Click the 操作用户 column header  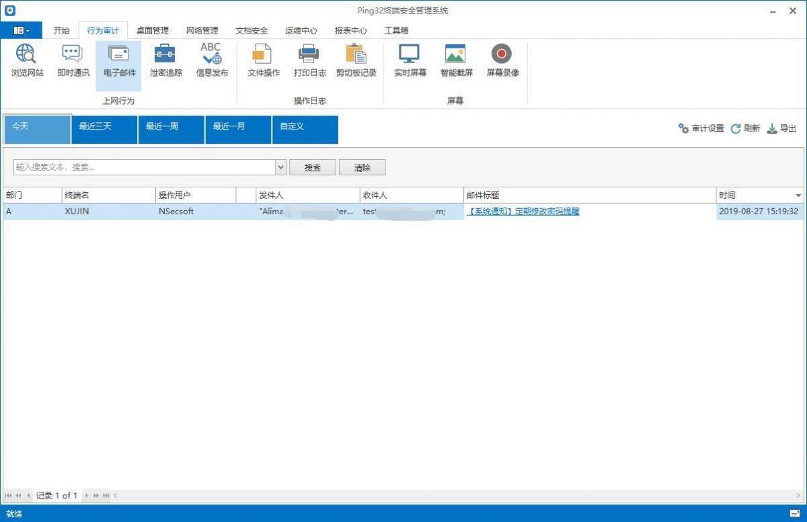196,195
